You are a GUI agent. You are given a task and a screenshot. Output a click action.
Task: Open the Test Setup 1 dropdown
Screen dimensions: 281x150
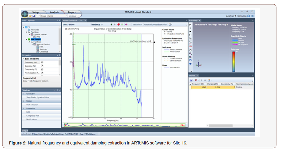[x=97, y=24]
